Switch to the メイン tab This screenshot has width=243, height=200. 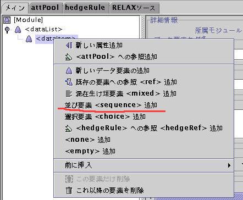click(15, 8)
